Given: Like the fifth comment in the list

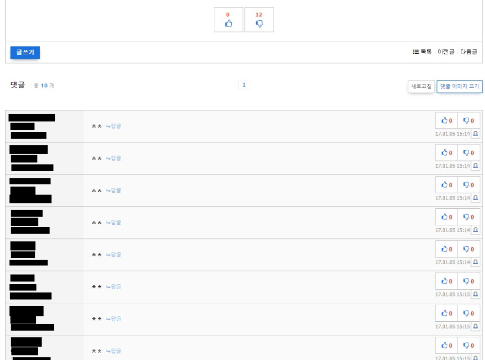Looking at the screenshot, I should (x=446, y=249).
